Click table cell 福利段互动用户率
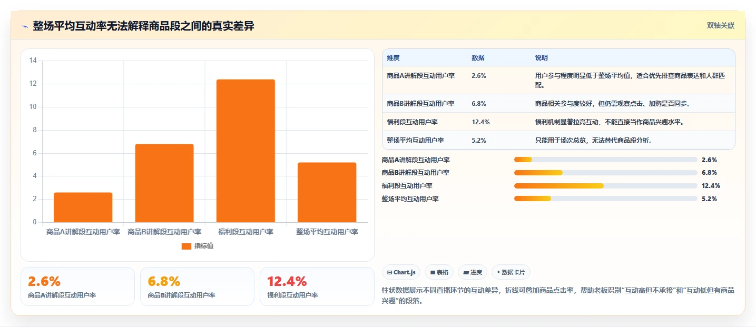 coord(412,122)
